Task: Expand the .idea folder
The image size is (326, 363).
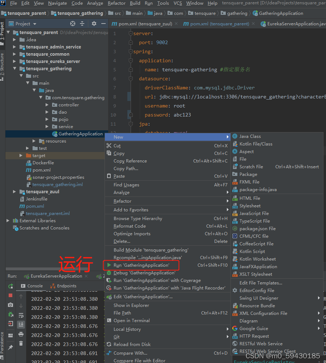Action: click(14, 40)
